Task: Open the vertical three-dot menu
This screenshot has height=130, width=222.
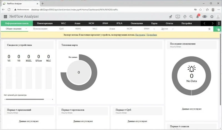Action: pyautogui.click(x=219, y=23)
